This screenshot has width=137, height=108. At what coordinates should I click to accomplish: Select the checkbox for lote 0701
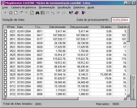5,78
